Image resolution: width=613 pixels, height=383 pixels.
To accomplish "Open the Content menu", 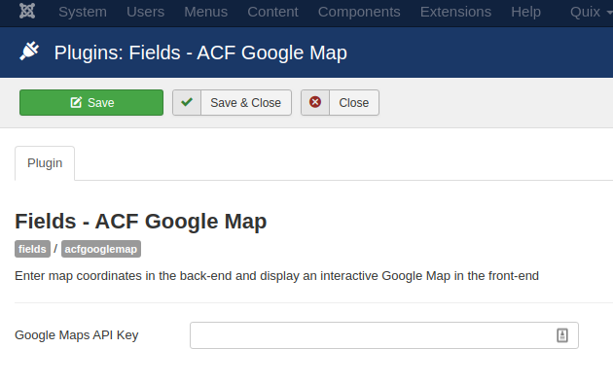I will click(x=272, y=12).
